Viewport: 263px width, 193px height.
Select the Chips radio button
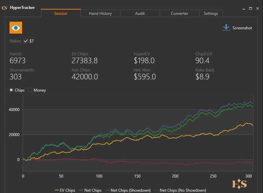pos(11,90)
